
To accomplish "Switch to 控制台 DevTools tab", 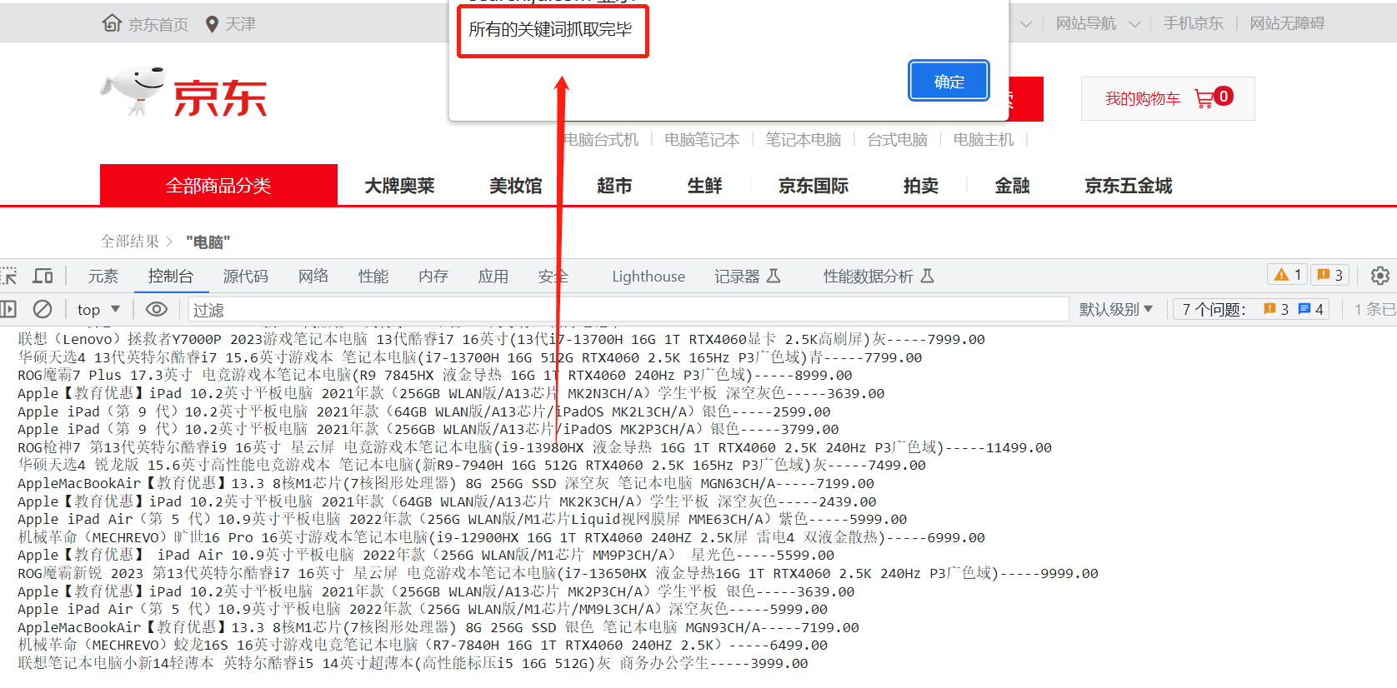I will tap(171, 276).
